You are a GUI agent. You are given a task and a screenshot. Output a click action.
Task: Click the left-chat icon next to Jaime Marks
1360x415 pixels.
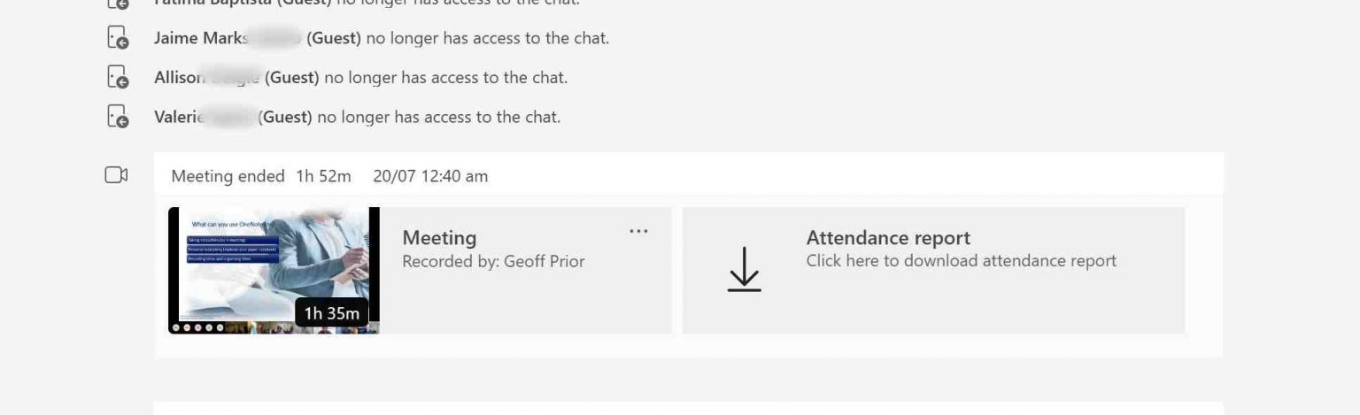click(118, 39)
